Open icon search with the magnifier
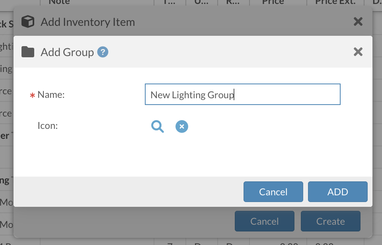Viewport: 382px width, 245px height. coord(158,126)
